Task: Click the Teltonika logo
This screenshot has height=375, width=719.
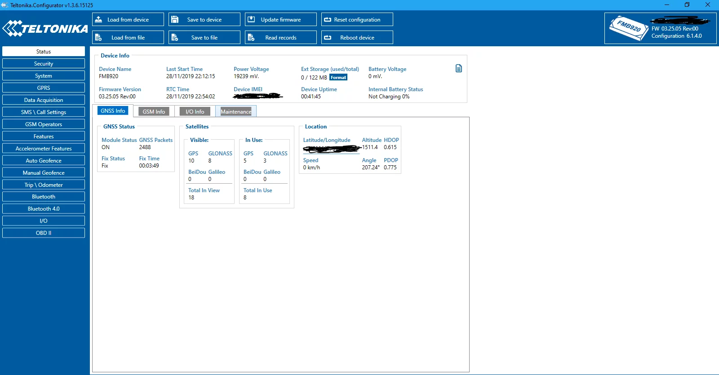Action: click(x=45, y=28)
